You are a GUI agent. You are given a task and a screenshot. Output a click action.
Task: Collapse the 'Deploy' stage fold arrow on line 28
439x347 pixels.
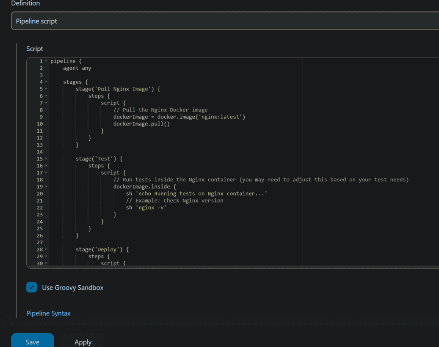click(46, 249)
